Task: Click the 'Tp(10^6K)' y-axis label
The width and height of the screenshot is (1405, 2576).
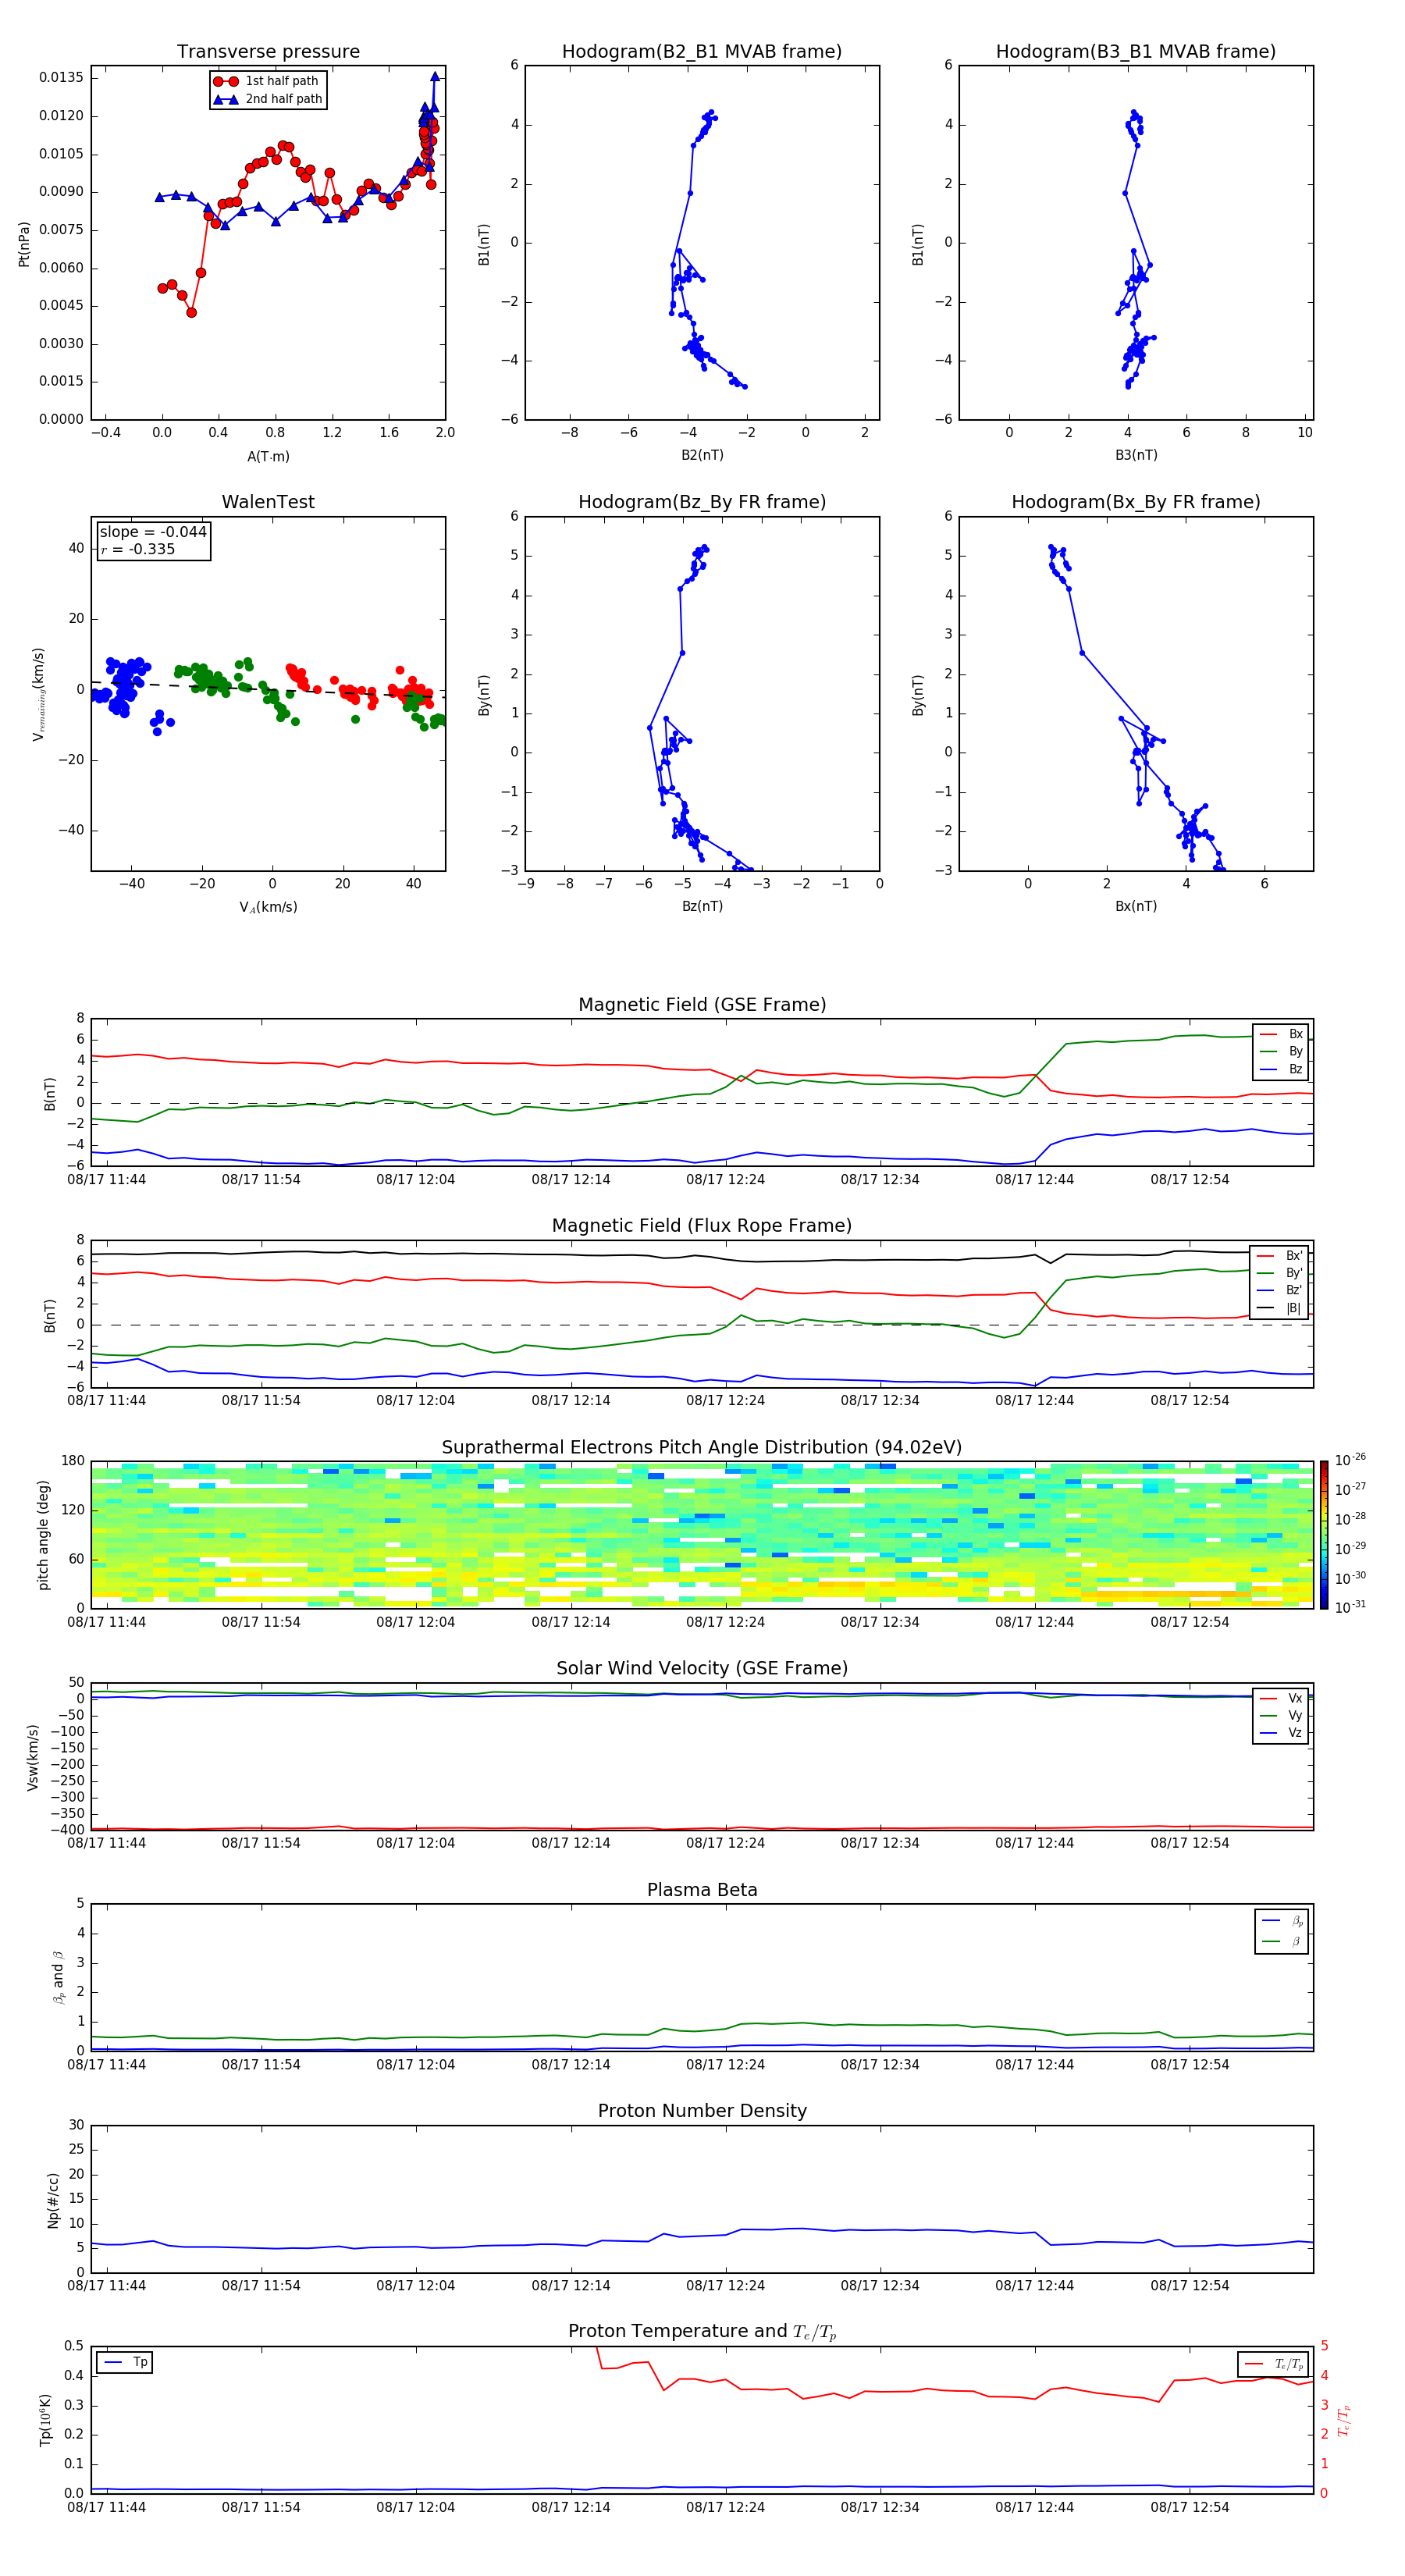Action: [x=45, y=2420]
